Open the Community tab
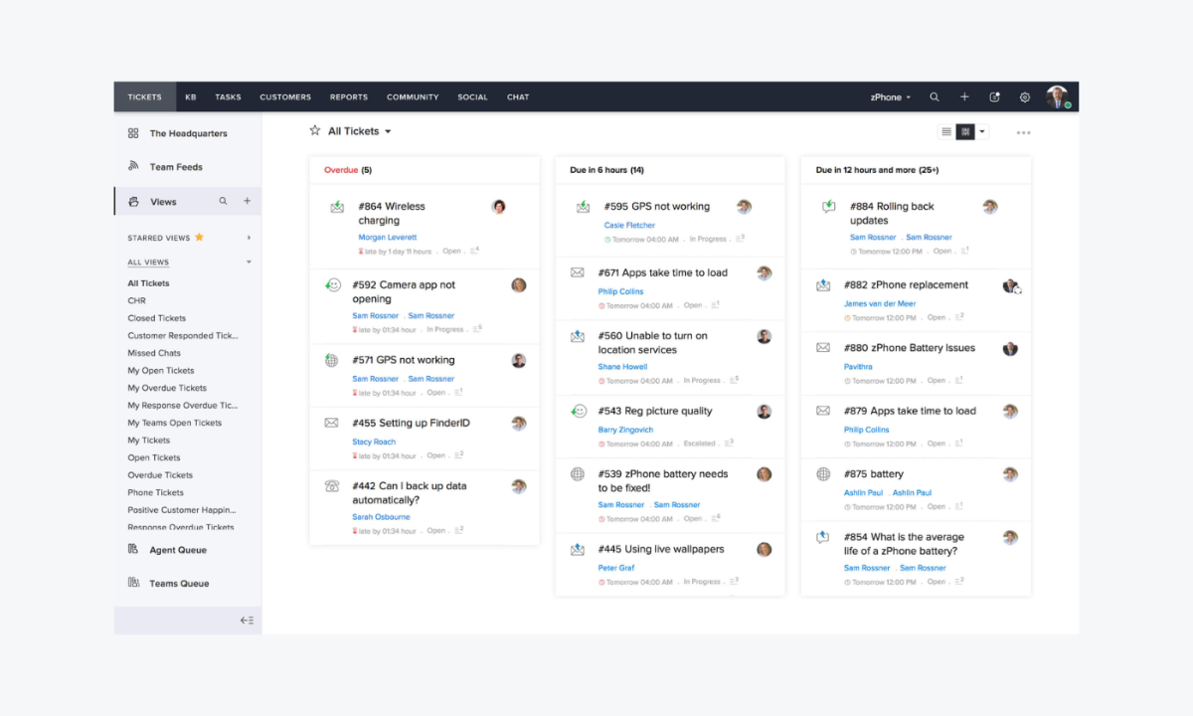The image size is (1193, 716). [413, 97]
